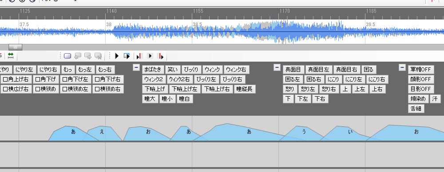Select the 口横広げ右 morph button

(16, 89)
